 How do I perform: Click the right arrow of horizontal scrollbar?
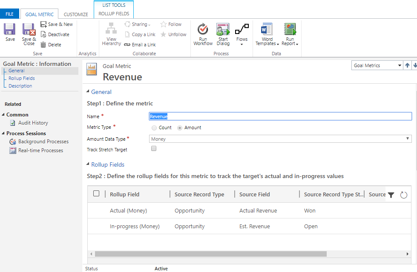(408, 254)
